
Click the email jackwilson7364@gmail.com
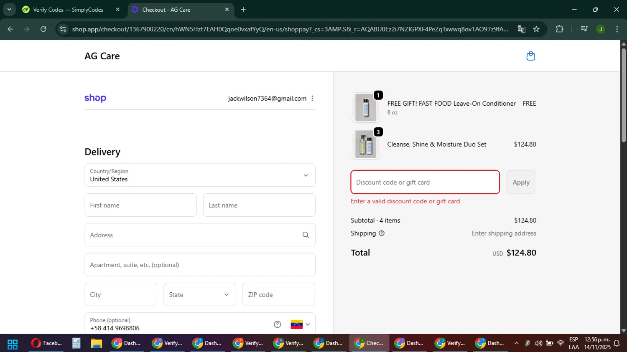click(x=267, y=99)
